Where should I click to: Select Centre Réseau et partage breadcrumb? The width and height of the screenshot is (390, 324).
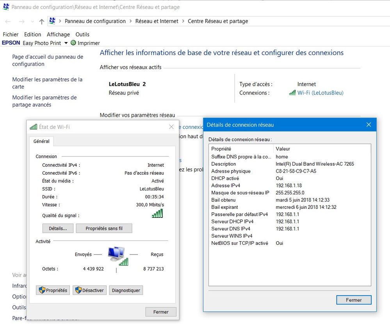[218, 21]
